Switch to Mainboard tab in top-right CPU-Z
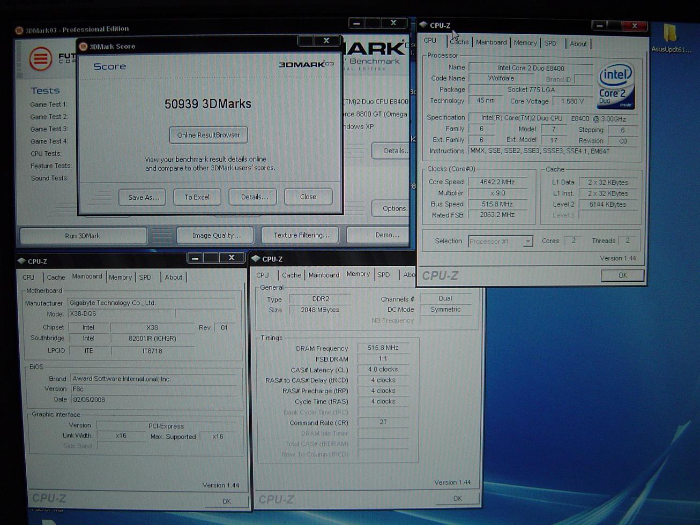Viewport: 700px width, 525px height. coord(491,42)
